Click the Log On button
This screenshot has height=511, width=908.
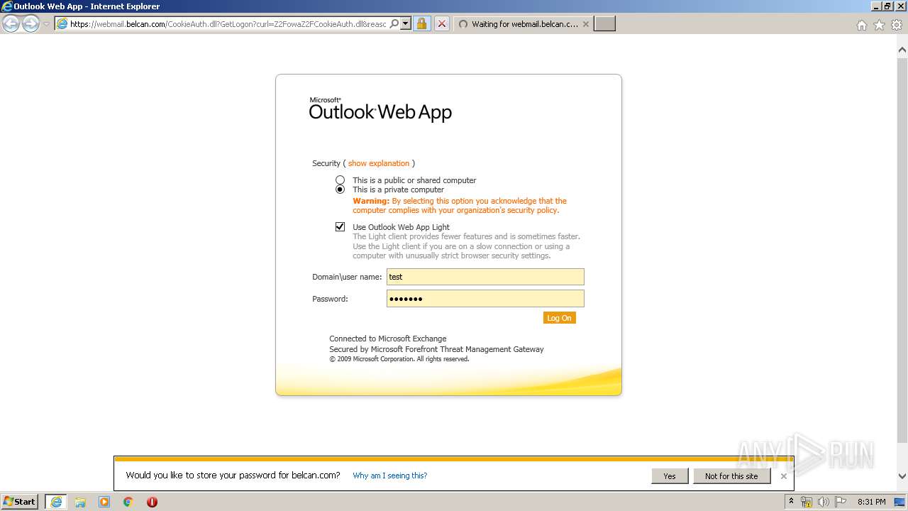click(x=559, y=318)
